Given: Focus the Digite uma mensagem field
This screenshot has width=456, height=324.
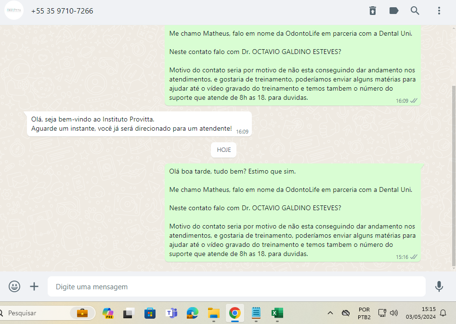Looking at the screenshot, I should click(x=236, y=286).
